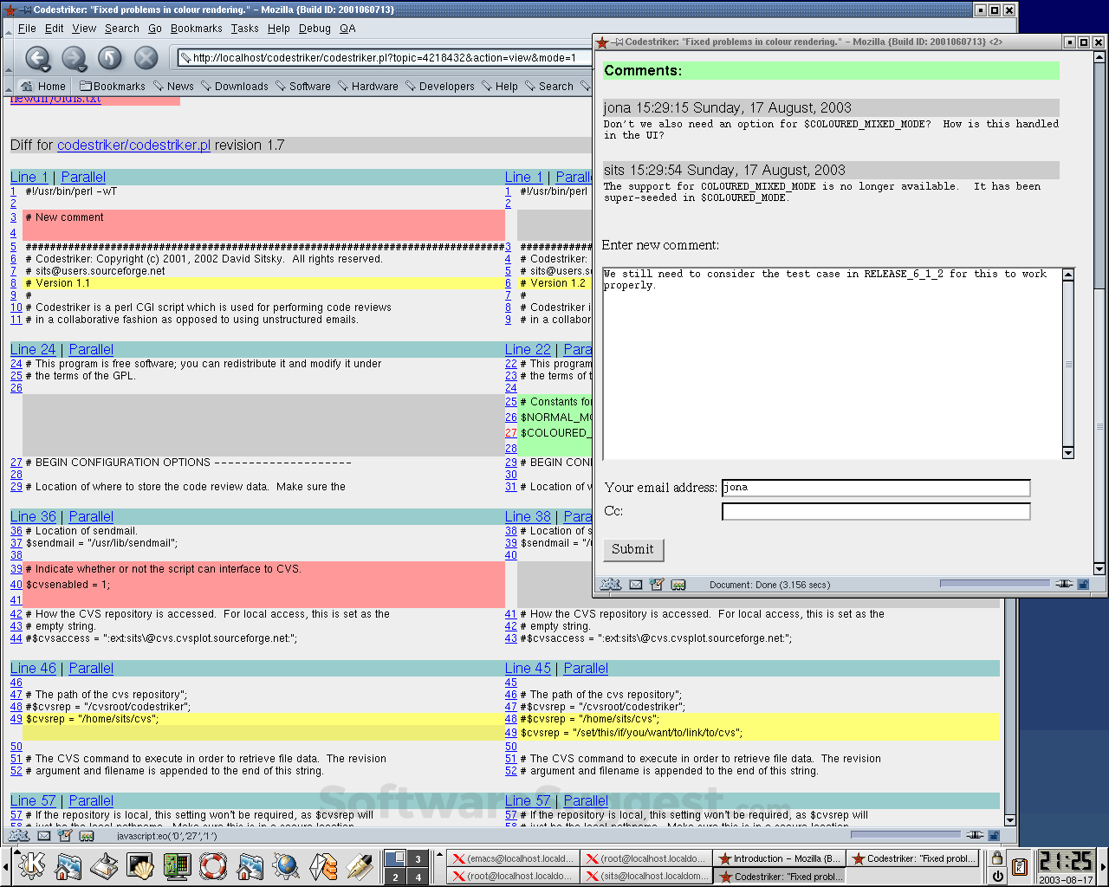
Task: Open Mail via the envelope component icon
Action: [43, 837]
